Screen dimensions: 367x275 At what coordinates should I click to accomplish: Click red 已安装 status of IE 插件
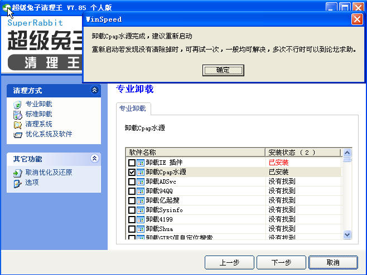[278, 163]
